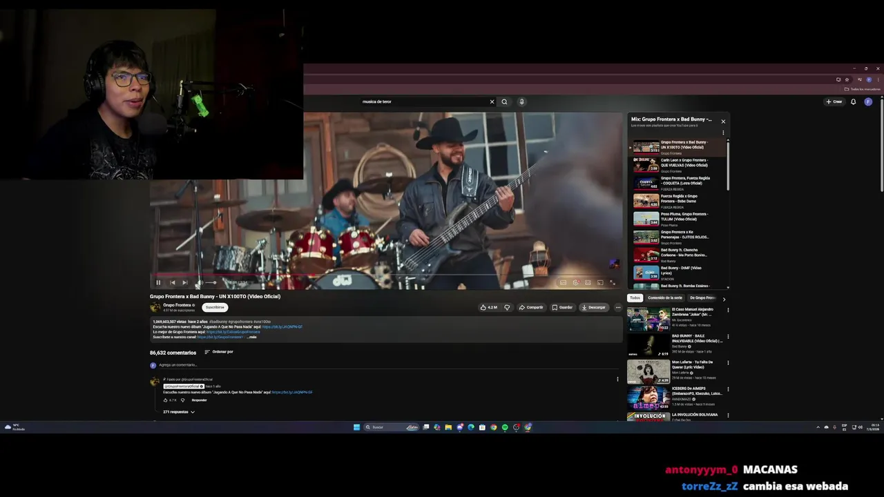Open options for 'Mon Laferte - Tu Falta De Querer'

pos(728,363)
